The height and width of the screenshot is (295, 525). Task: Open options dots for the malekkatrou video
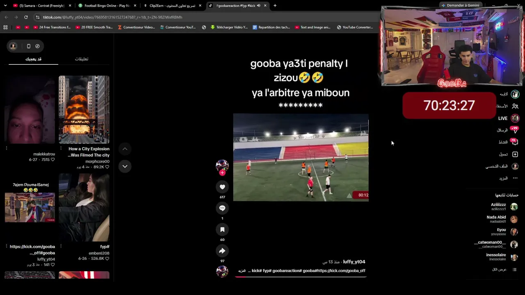(x=7, y=148)
